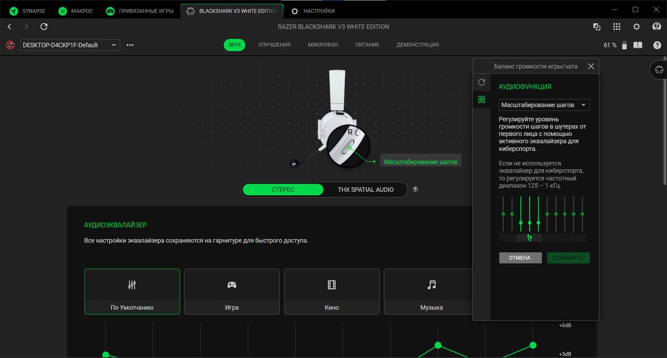
Task: Select the green audio function icon in the panel sidebar
Action: [481, 100]
